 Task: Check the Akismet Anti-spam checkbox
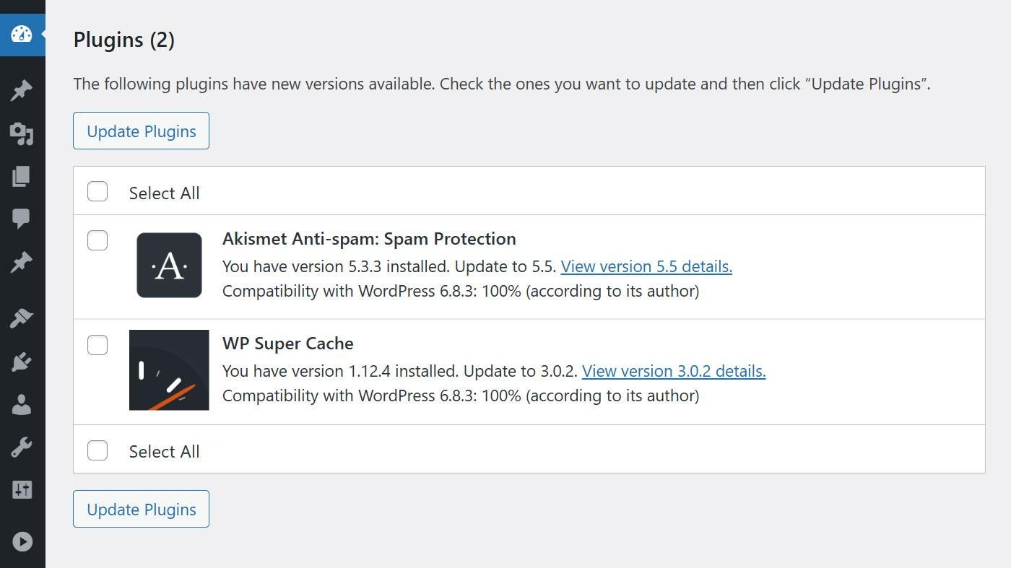(x=97, y=240)
